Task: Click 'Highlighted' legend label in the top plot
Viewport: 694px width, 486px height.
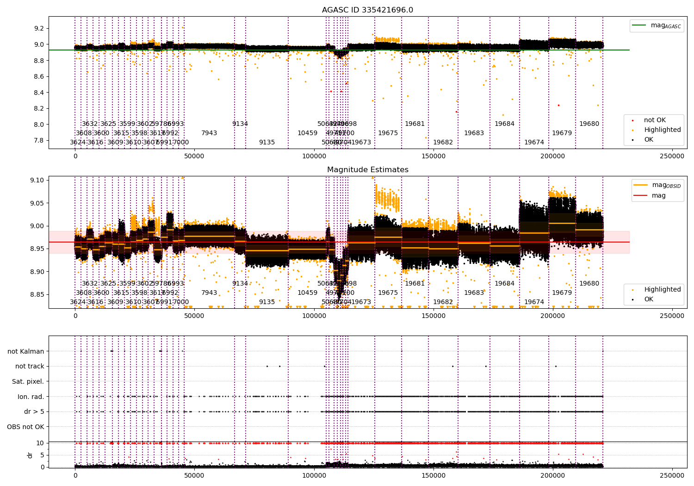Action: pyautogui.click(x=663, y=130)
